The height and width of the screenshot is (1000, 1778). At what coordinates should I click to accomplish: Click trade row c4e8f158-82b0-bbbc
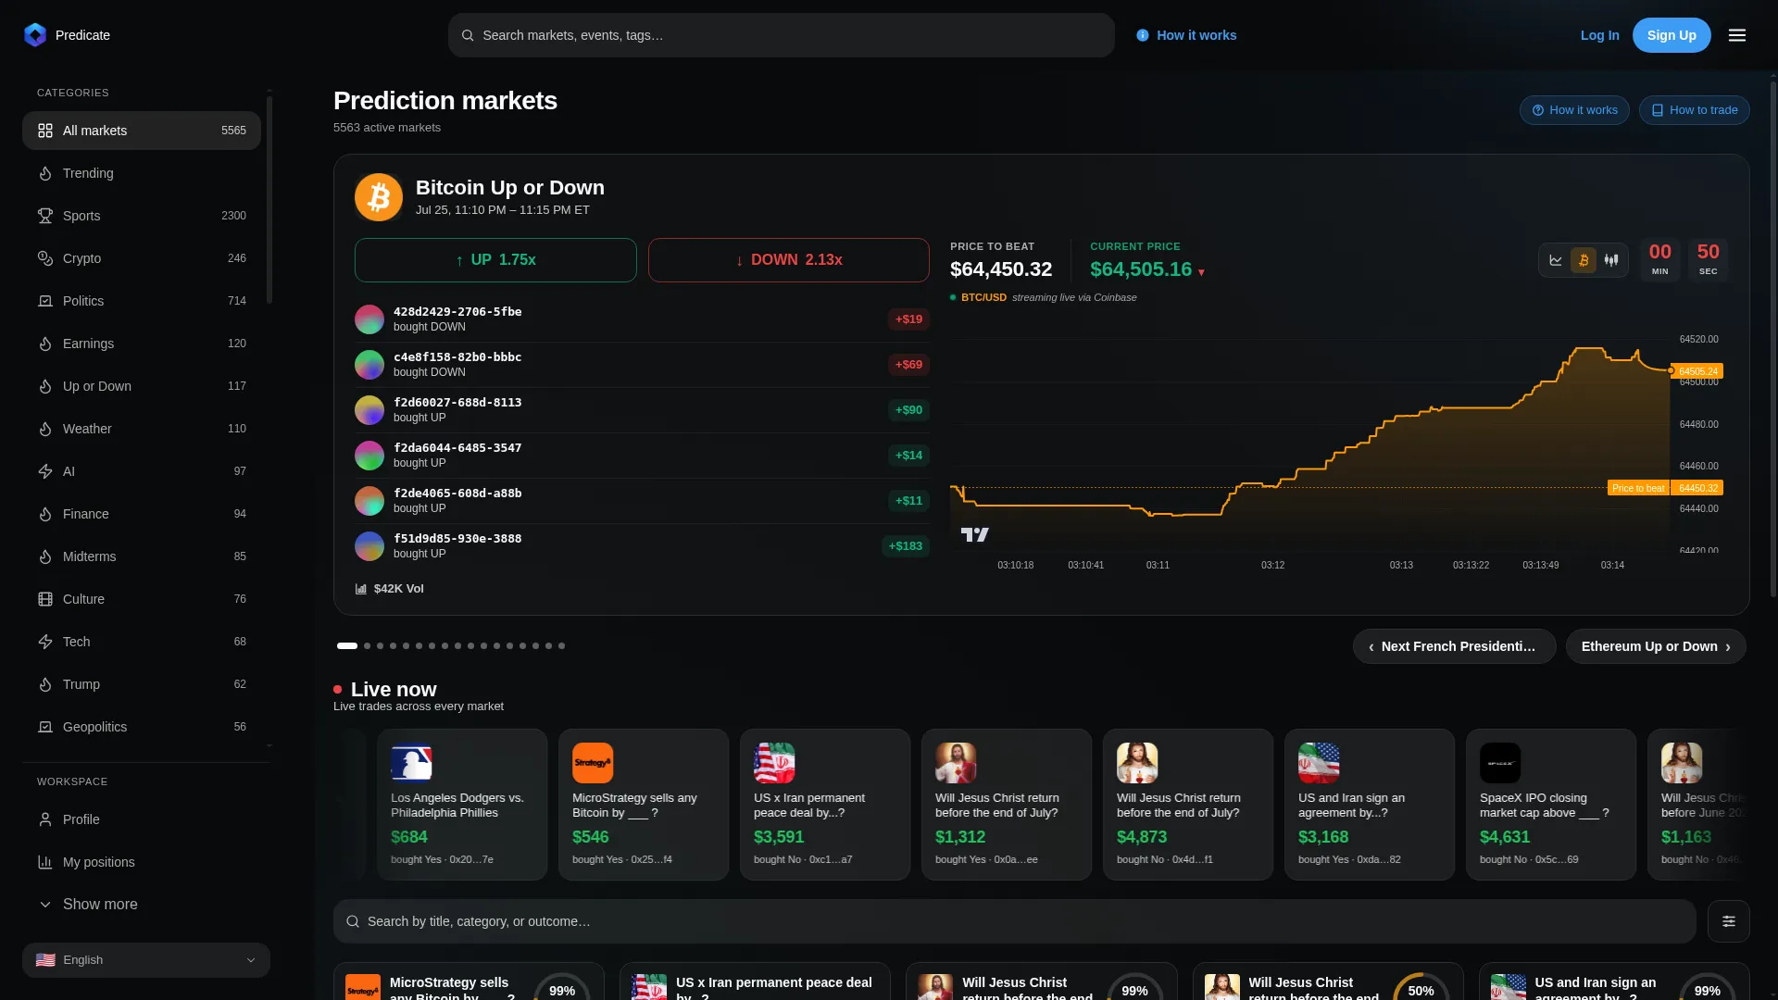point(642,365)
